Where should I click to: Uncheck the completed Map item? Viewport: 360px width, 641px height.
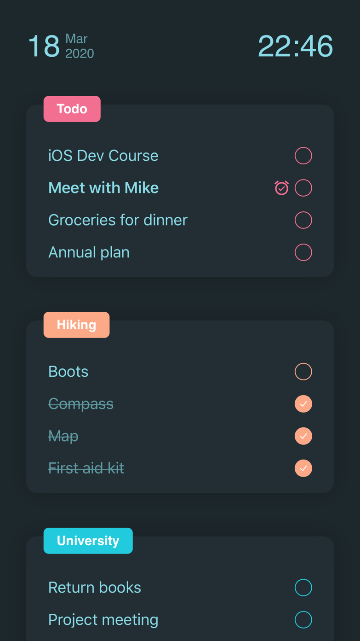[303, 436]
